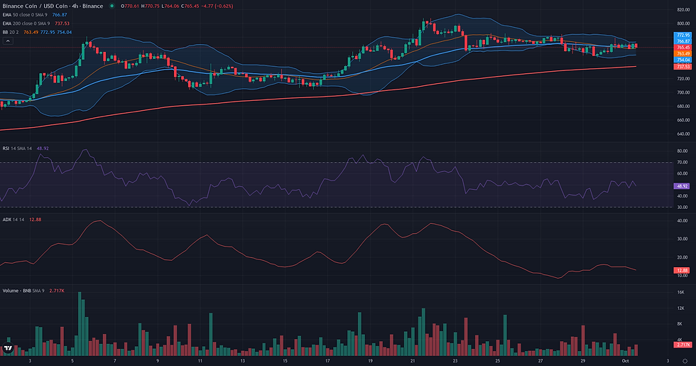Image resolution: width=696 pixels, height=366 pixels.
Task: Click the 48.92 RSI value label on axis
Action: coord(683,186)
